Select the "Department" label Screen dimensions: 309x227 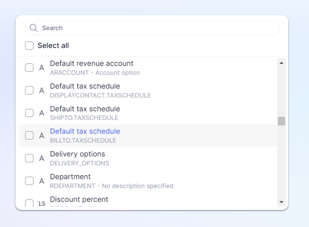click(70, 177)
